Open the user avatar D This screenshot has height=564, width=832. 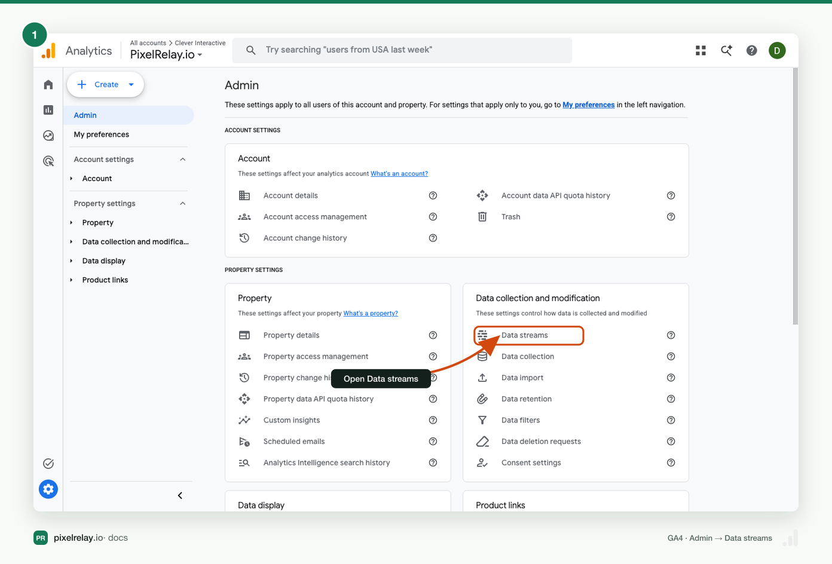(777, 51)
